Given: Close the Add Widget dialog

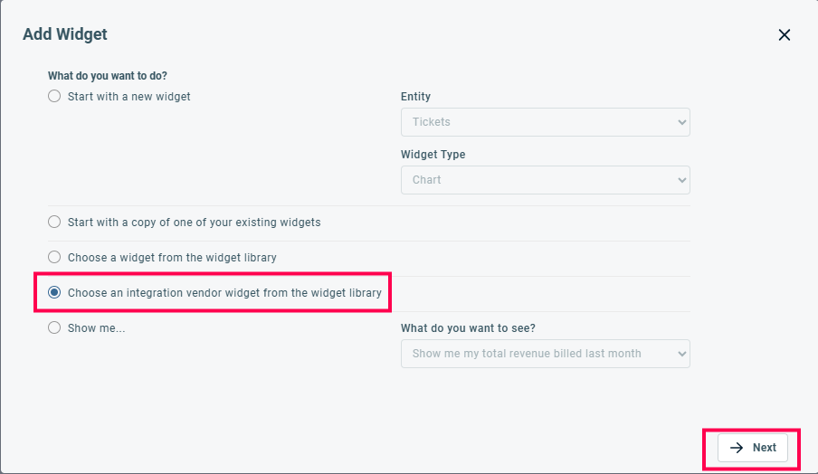Looking at the screenshot, I should (785, 35).
